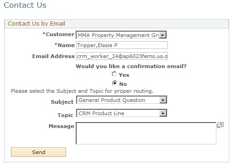Open the Subject dropdown arrow
The image size is (232, 165).
(x=163, y=100)
